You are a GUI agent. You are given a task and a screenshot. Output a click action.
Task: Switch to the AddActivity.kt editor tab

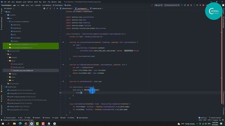(97, 8)
